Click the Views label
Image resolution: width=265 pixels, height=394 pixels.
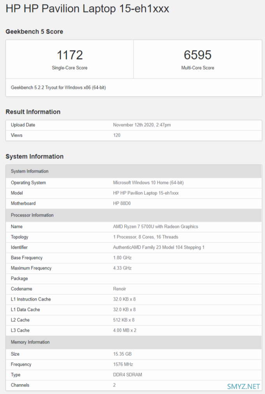(16, 135)
